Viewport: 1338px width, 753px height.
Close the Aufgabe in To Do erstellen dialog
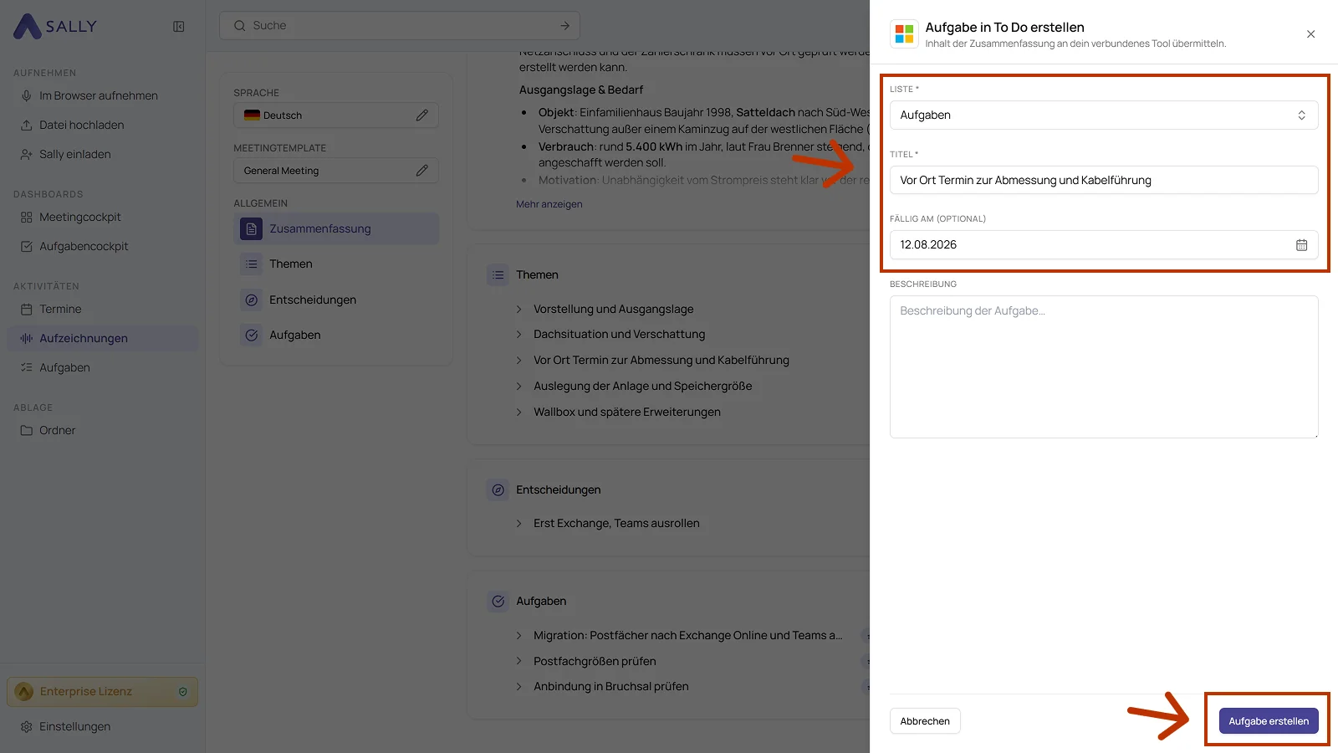click(x=1310, y=34)
